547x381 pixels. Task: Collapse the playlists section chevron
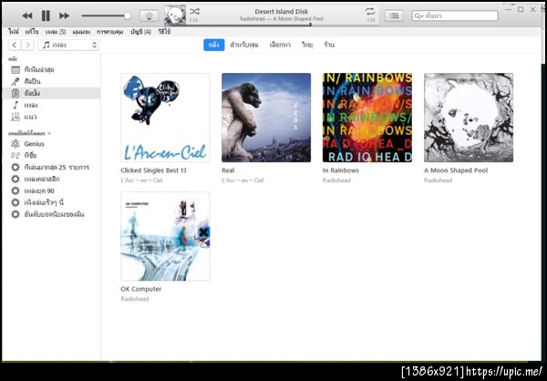click(49, 133)
